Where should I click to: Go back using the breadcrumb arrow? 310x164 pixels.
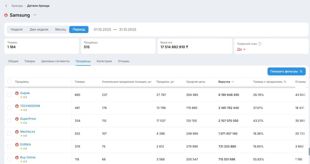click(6, 6)
